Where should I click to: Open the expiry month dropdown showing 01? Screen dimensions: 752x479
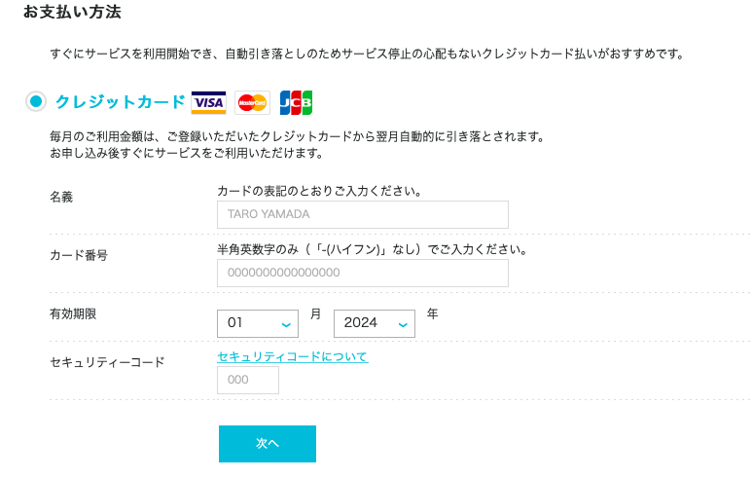(258, 323)
